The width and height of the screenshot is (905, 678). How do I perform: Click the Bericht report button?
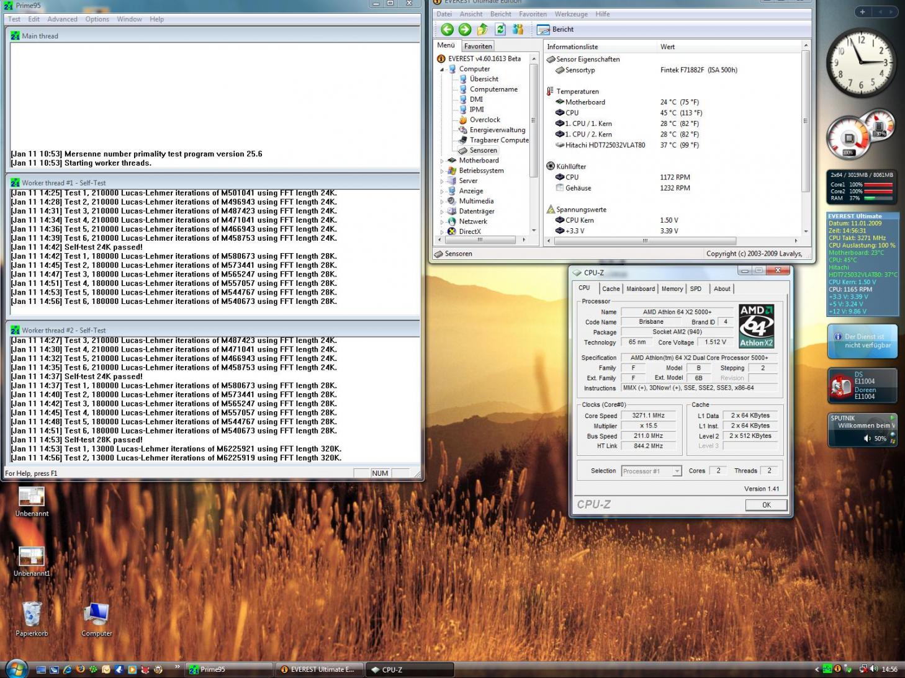point(555,29)
